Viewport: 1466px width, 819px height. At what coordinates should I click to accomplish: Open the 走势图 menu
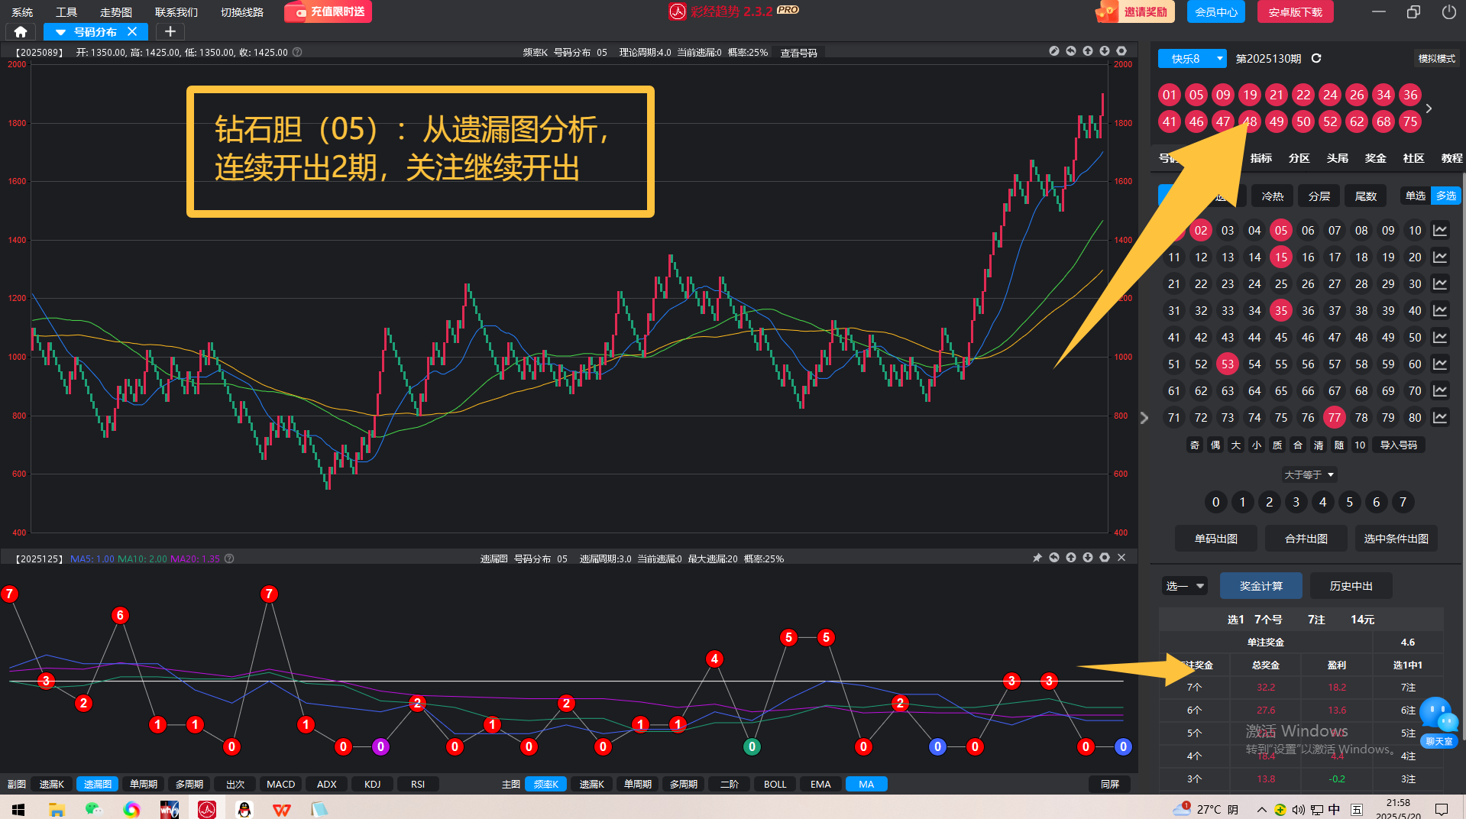116,12
